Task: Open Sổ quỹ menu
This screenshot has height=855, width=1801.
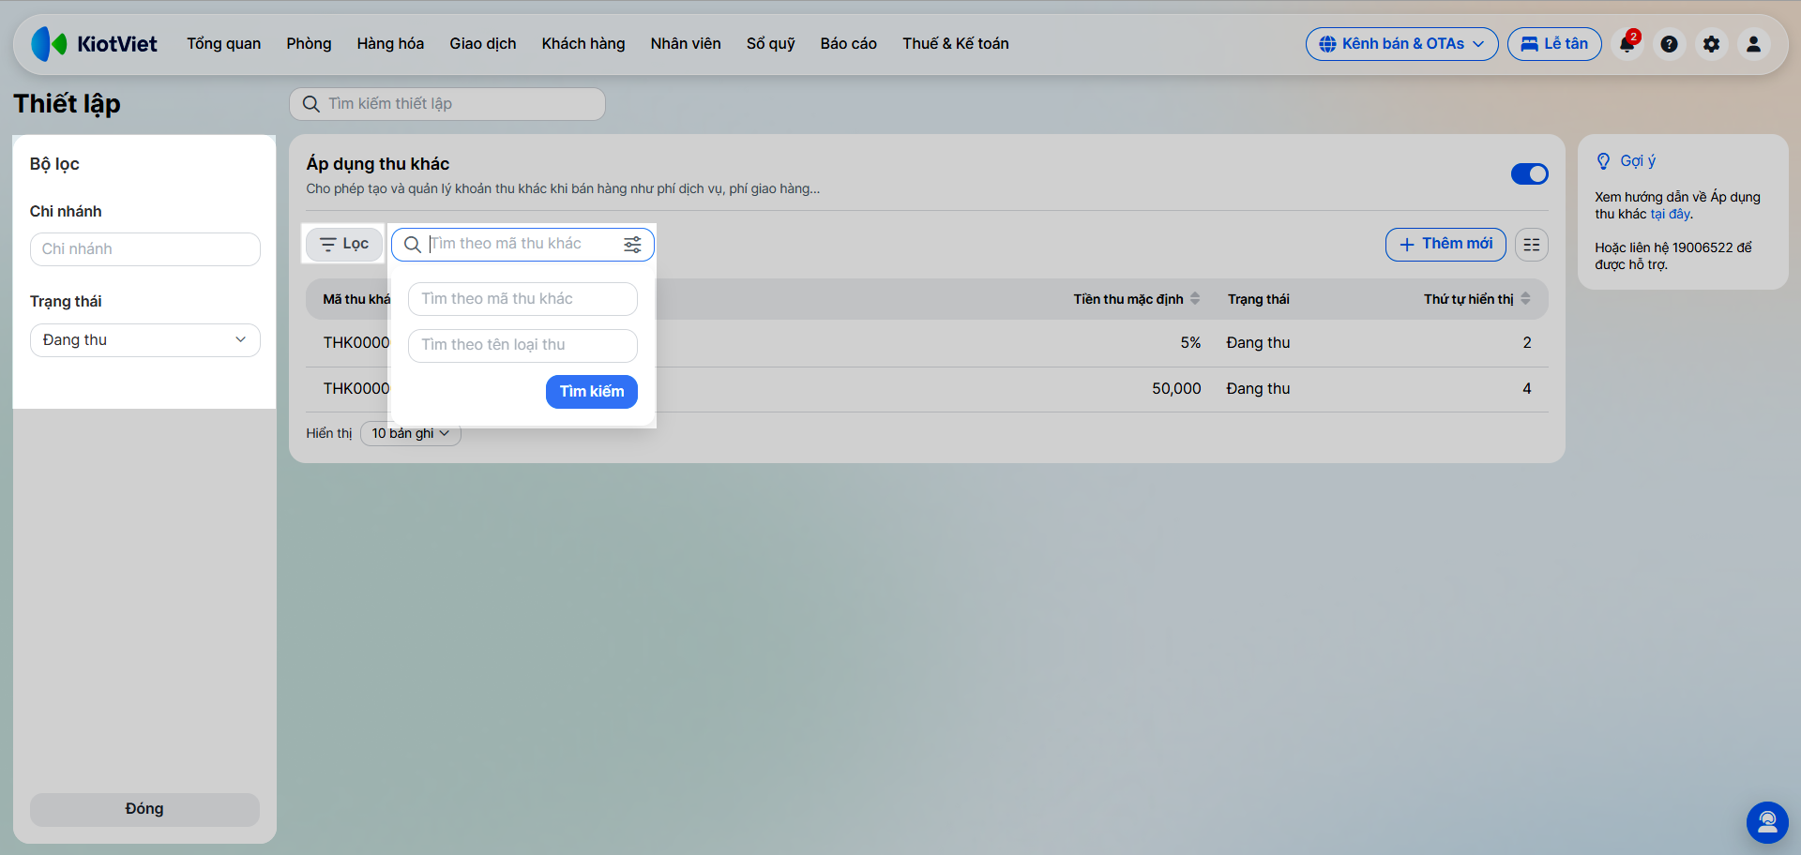Action: pos(771,44)
